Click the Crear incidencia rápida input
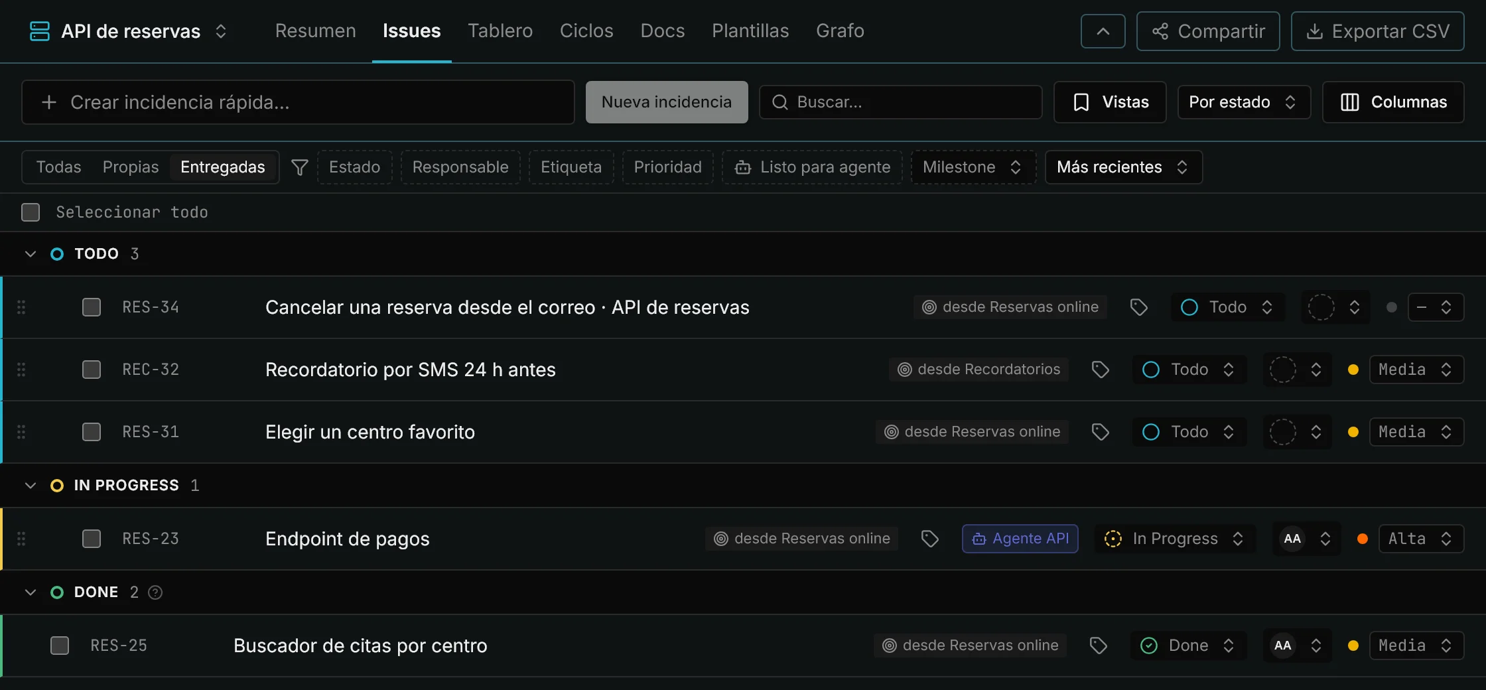The image size is (1486, 690). 298,102
